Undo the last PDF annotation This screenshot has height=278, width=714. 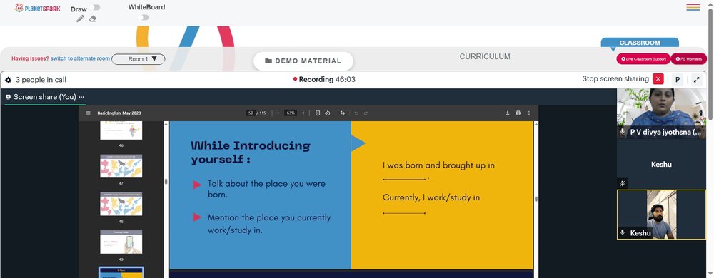(356, 113)
